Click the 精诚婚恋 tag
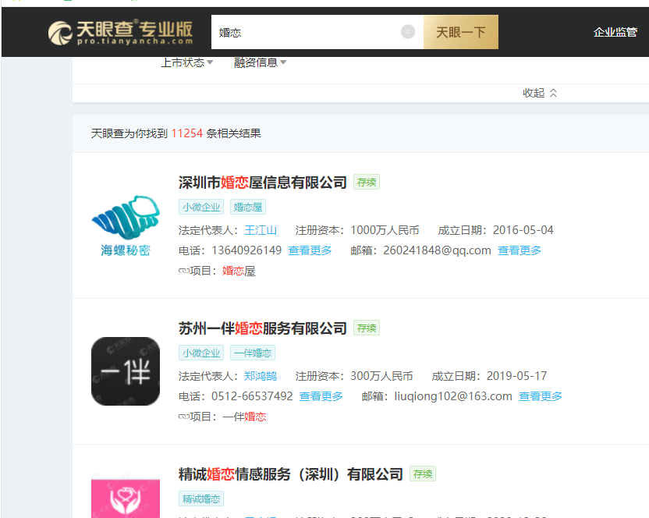 201,498
